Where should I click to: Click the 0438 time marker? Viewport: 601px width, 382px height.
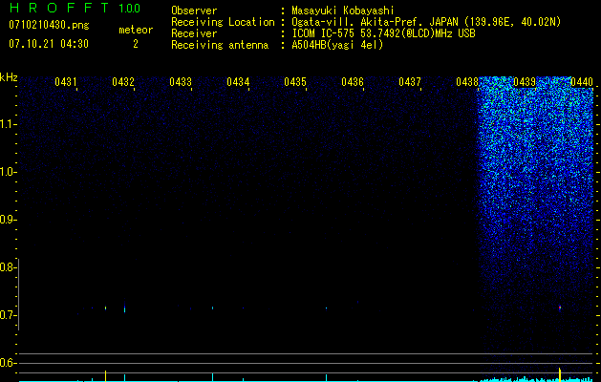pyautogui.click(x=467, y=81)
